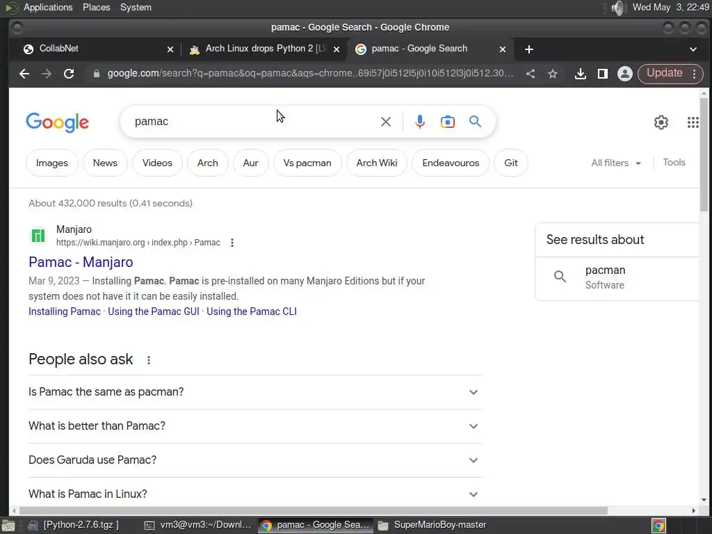Open the Places menu

pyautogui.click(x=96, y=7)
